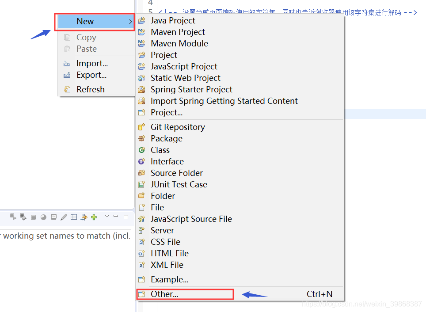Click the Package icon
Screen dimensions: 426x312
tap(141, 139)
